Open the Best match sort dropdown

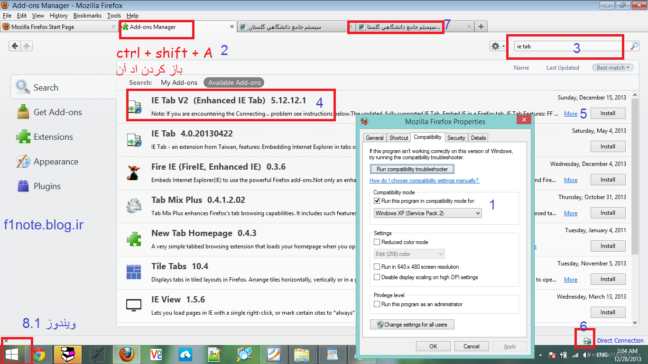(613, 68)
